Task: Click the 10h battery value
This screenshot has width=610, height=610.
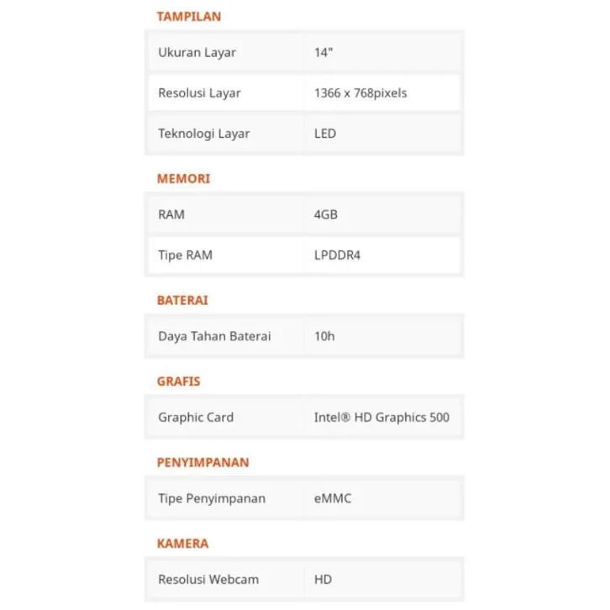Action: point(324,336)
